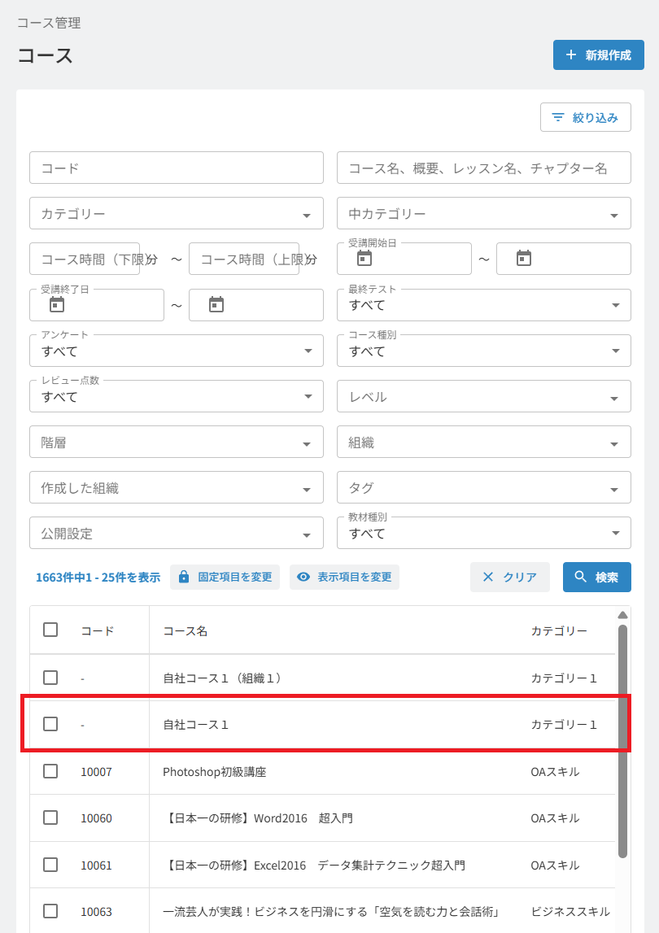Select course name Photoshop初級講座
659x933 pixels.
214,772
